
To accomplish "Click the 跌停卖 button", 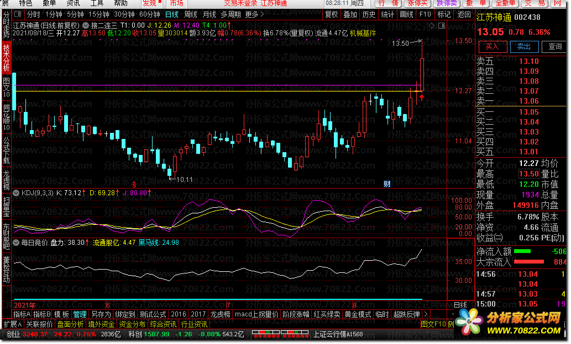I will (x=447, y=4).
